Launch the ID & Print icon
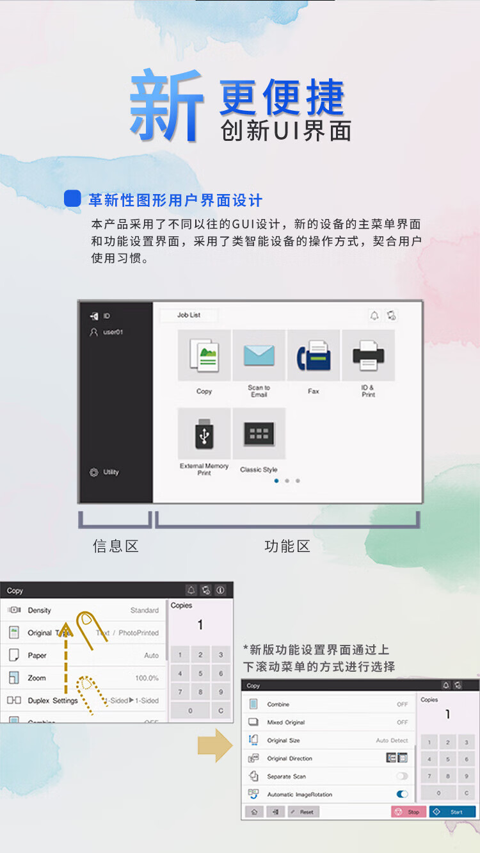The image size is (480, 853). pos(369,355)
